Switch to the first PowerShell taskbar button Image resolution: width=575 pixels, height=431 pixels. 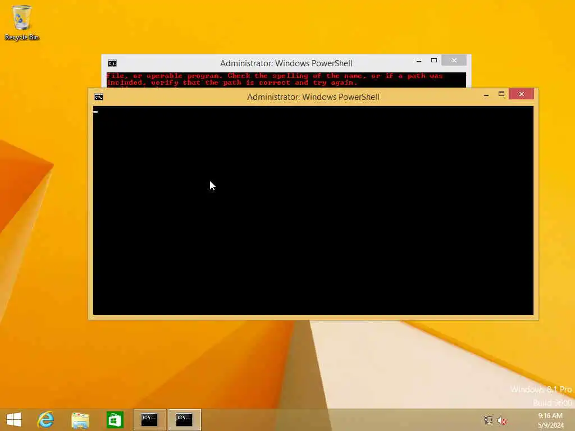point(149,420)
